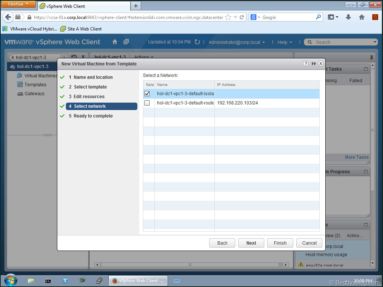
Task: Open the vSphere new window/console icon
Action: [x=126, y=42]
